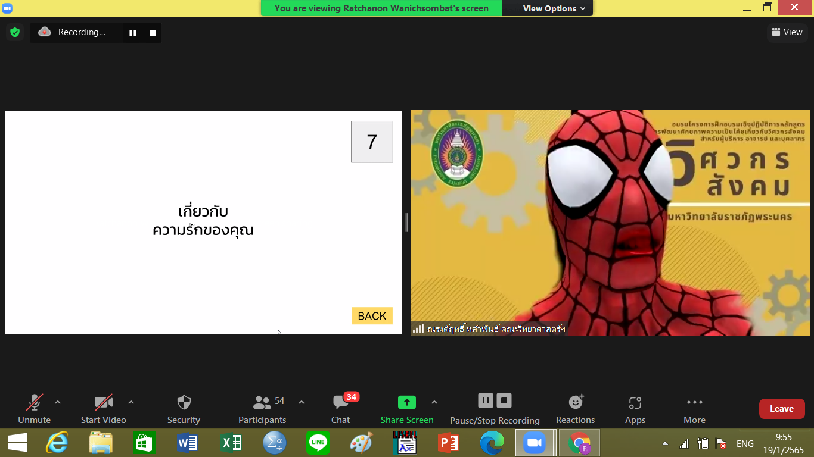Click the divider handle between screen and video
Viewport: 814px width, 457px height.
pyautogui.click(x=406, y=223)
